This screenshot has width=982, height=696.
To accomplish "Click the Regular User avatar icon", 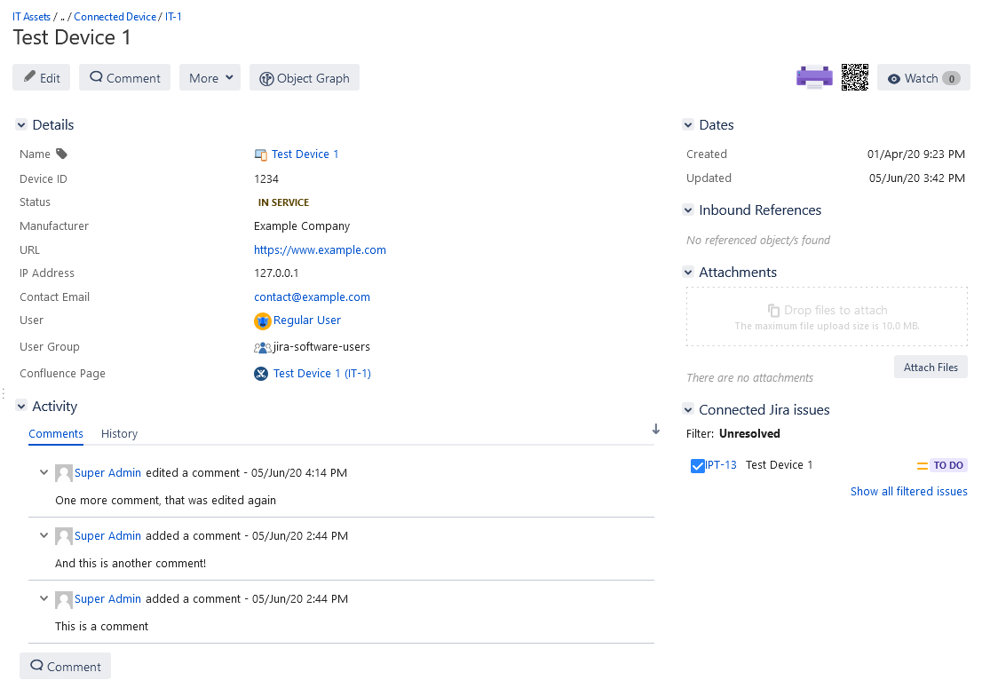I will [x=262, y=320].
